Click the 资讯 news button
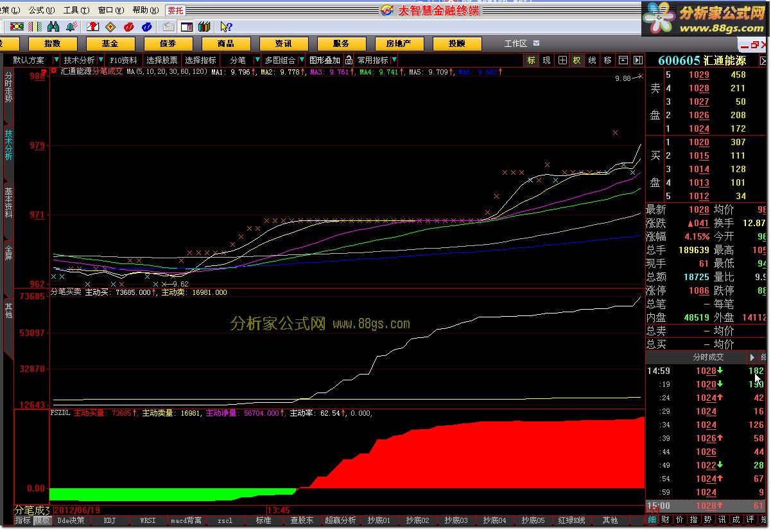The height and width of the screenshot is (530, 771). tap(284, 44)
